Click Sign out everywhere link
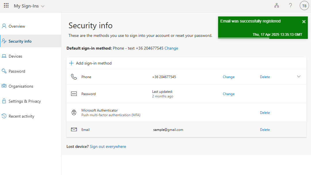This screenshot has width=311, height=175. tap(108, 147)
